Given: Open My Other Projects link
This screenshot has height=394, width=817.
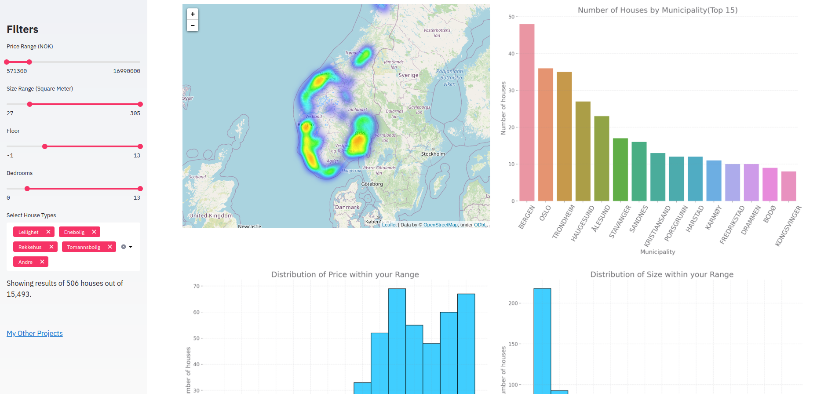Looking at the screenshot, I should coord(35,333).
